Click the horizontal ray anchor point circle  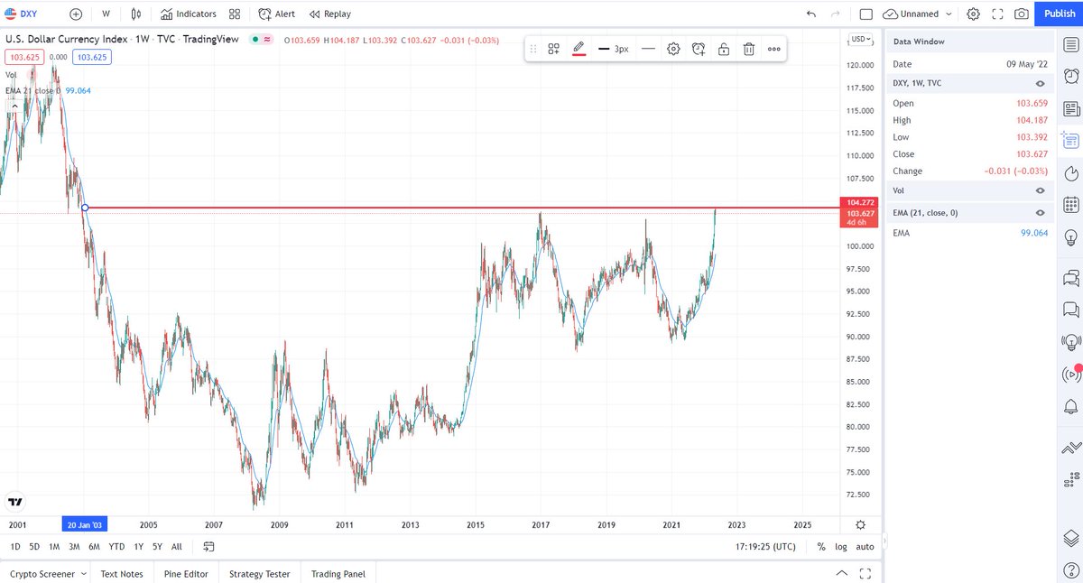coord(84,208)
